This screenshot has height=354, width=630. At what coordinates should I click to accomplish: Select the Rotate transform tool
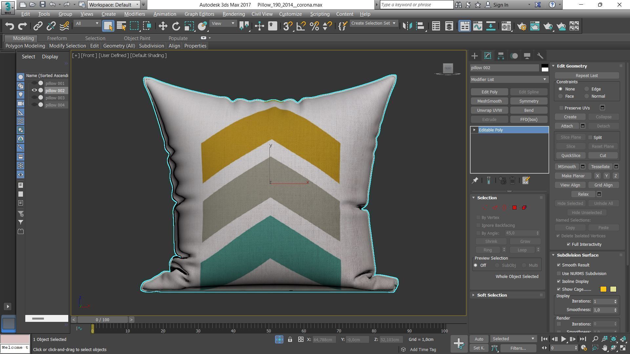(176, 26)
